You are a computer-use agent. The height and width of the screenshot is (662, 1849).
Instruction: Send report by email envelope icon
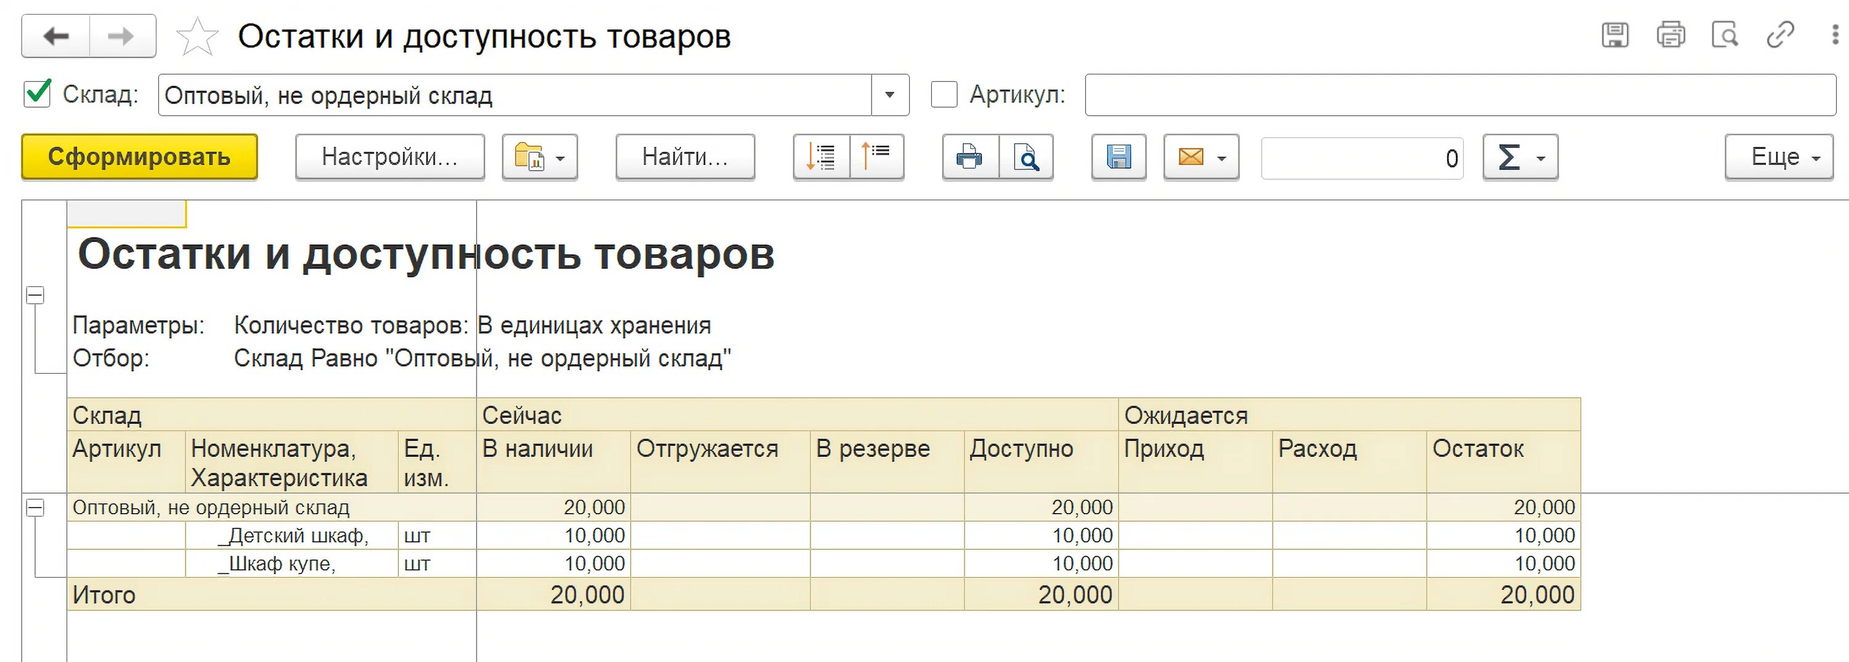click(x=1202, y=157)
